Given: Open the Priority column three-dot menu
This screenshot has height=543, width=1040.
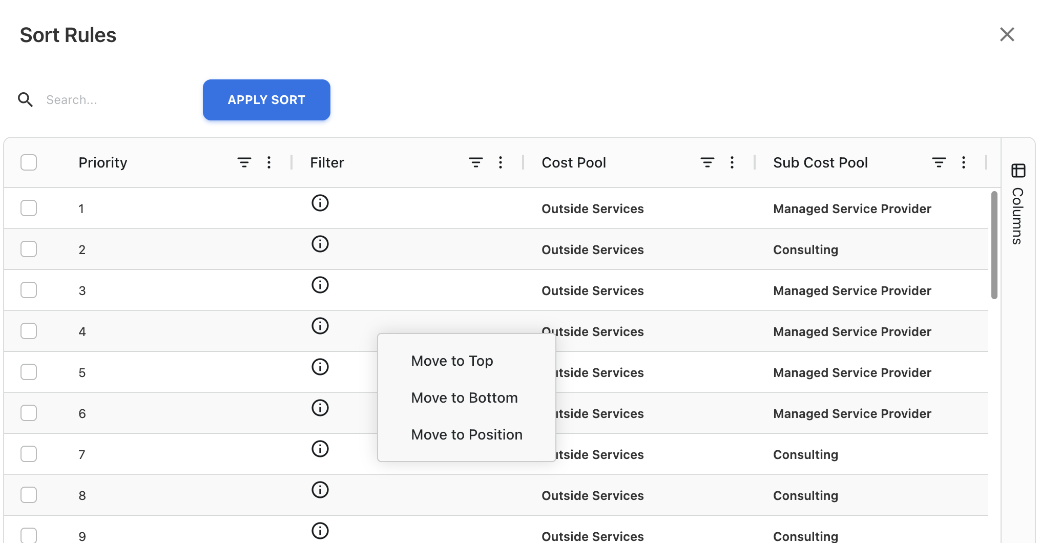Looking at the screenshot, I should [269, 162].
